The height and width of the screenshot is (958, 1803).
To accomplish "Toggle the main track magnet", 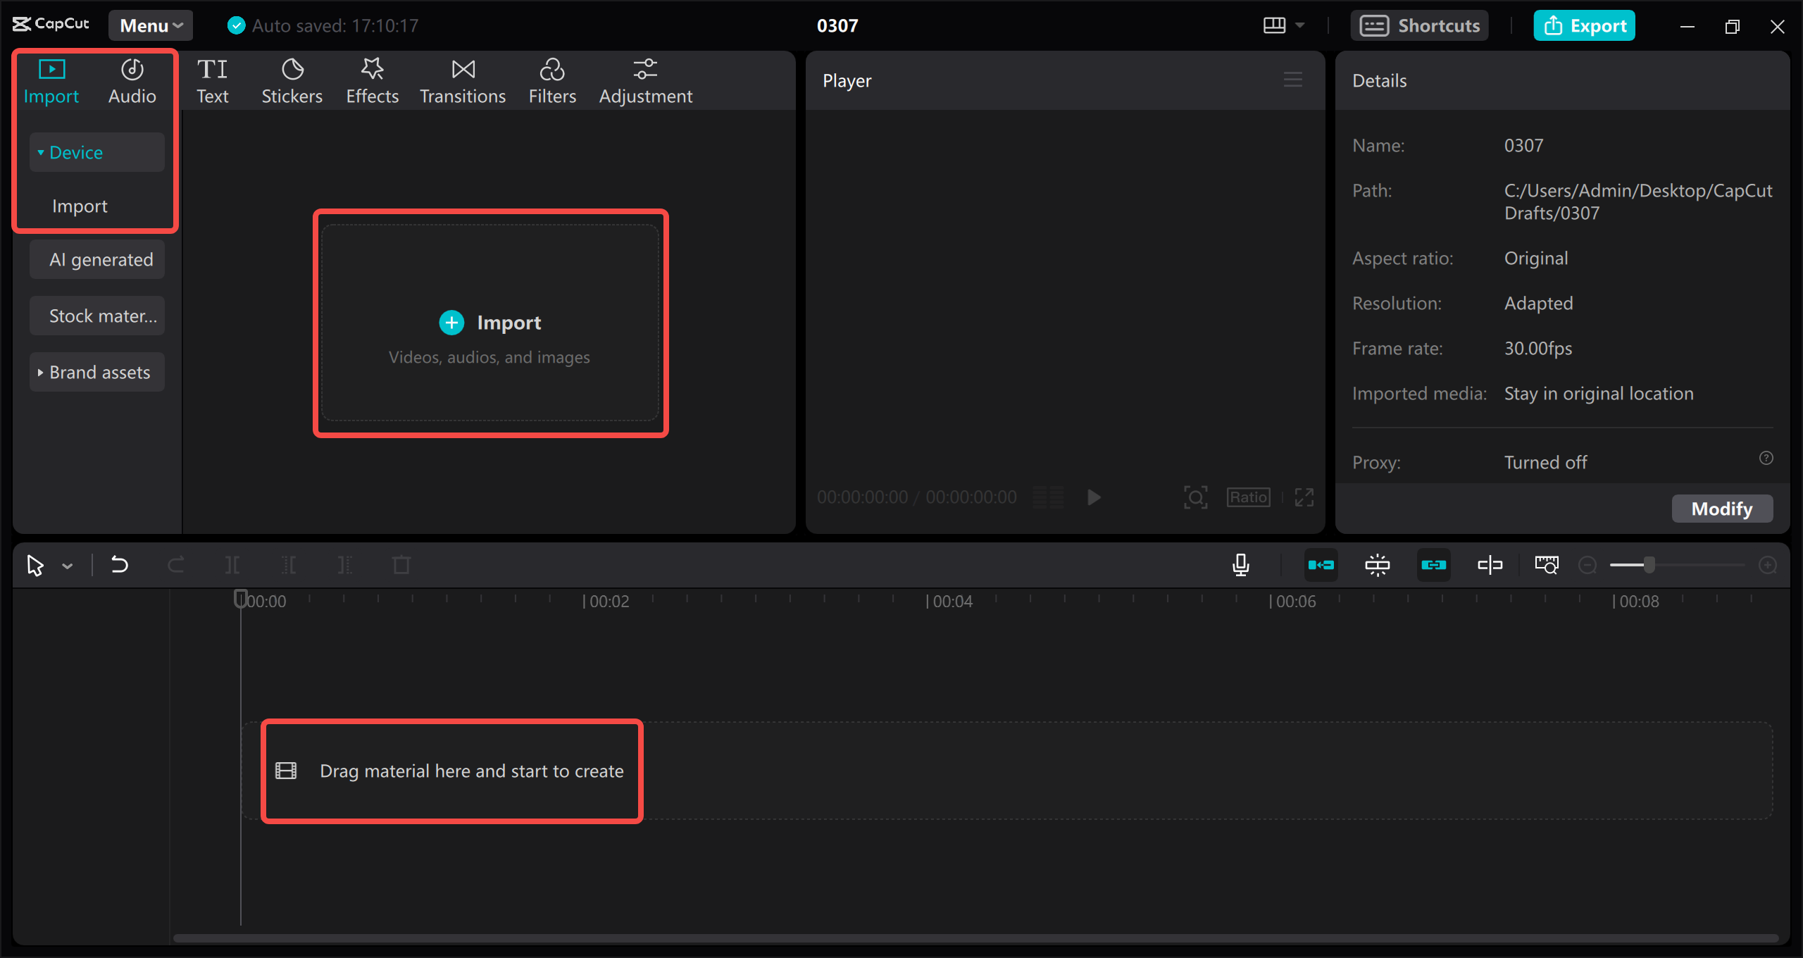I will 1322,564.
